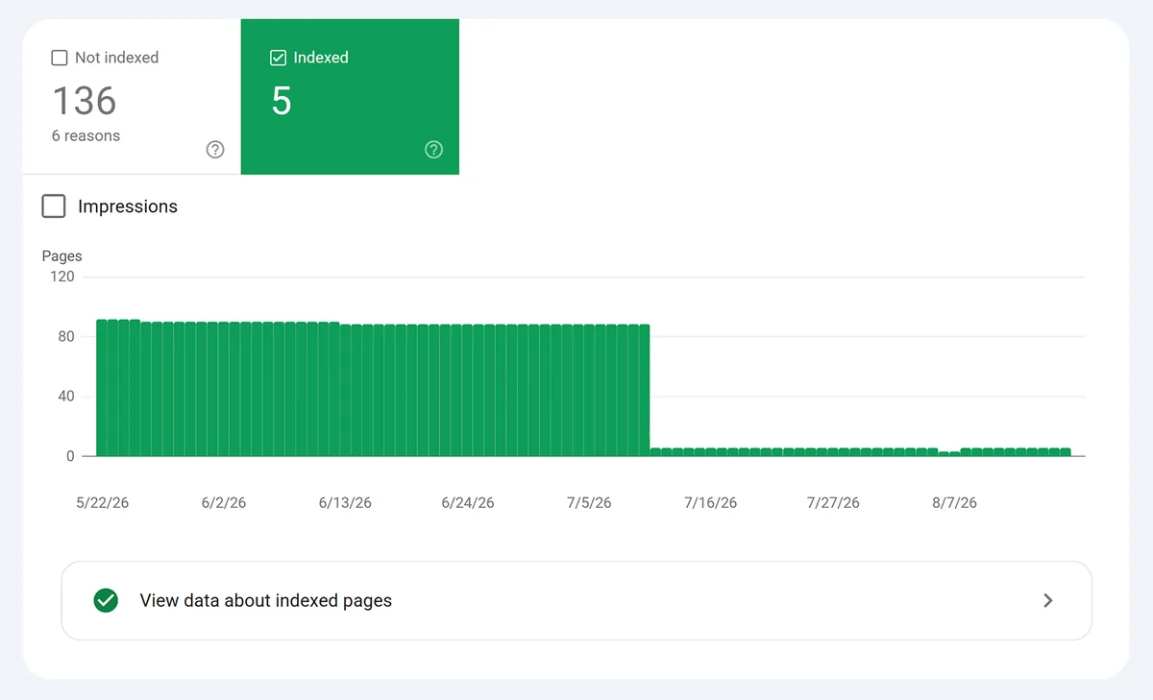Screen dimensions: 1153x700
Task: Expand the View data chevron arrow
Action: click(x=1048, y=601)
